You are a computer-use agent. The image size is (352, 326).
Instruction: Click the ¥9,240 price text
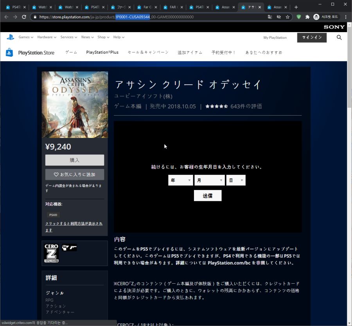pyautogui.click(x=58, y=147)
